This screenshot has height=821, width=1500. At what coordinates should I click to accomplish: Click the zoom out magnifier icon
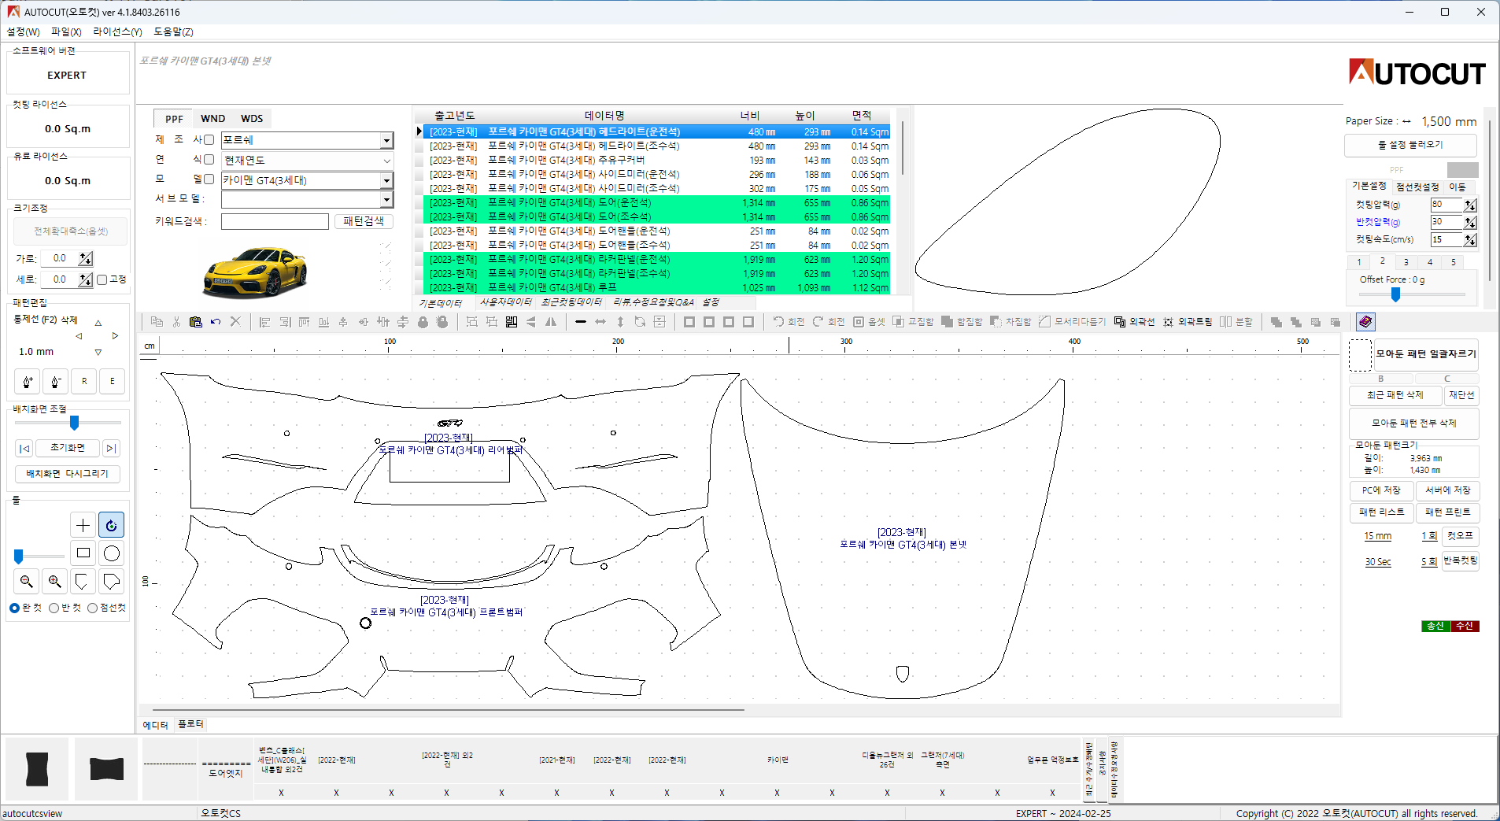[26, 582]
